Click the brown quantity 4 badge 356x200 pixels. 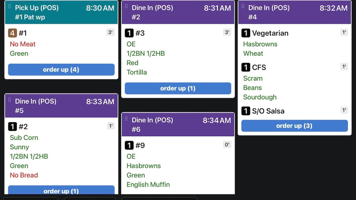pyautogui.click(x=12, y=33)
